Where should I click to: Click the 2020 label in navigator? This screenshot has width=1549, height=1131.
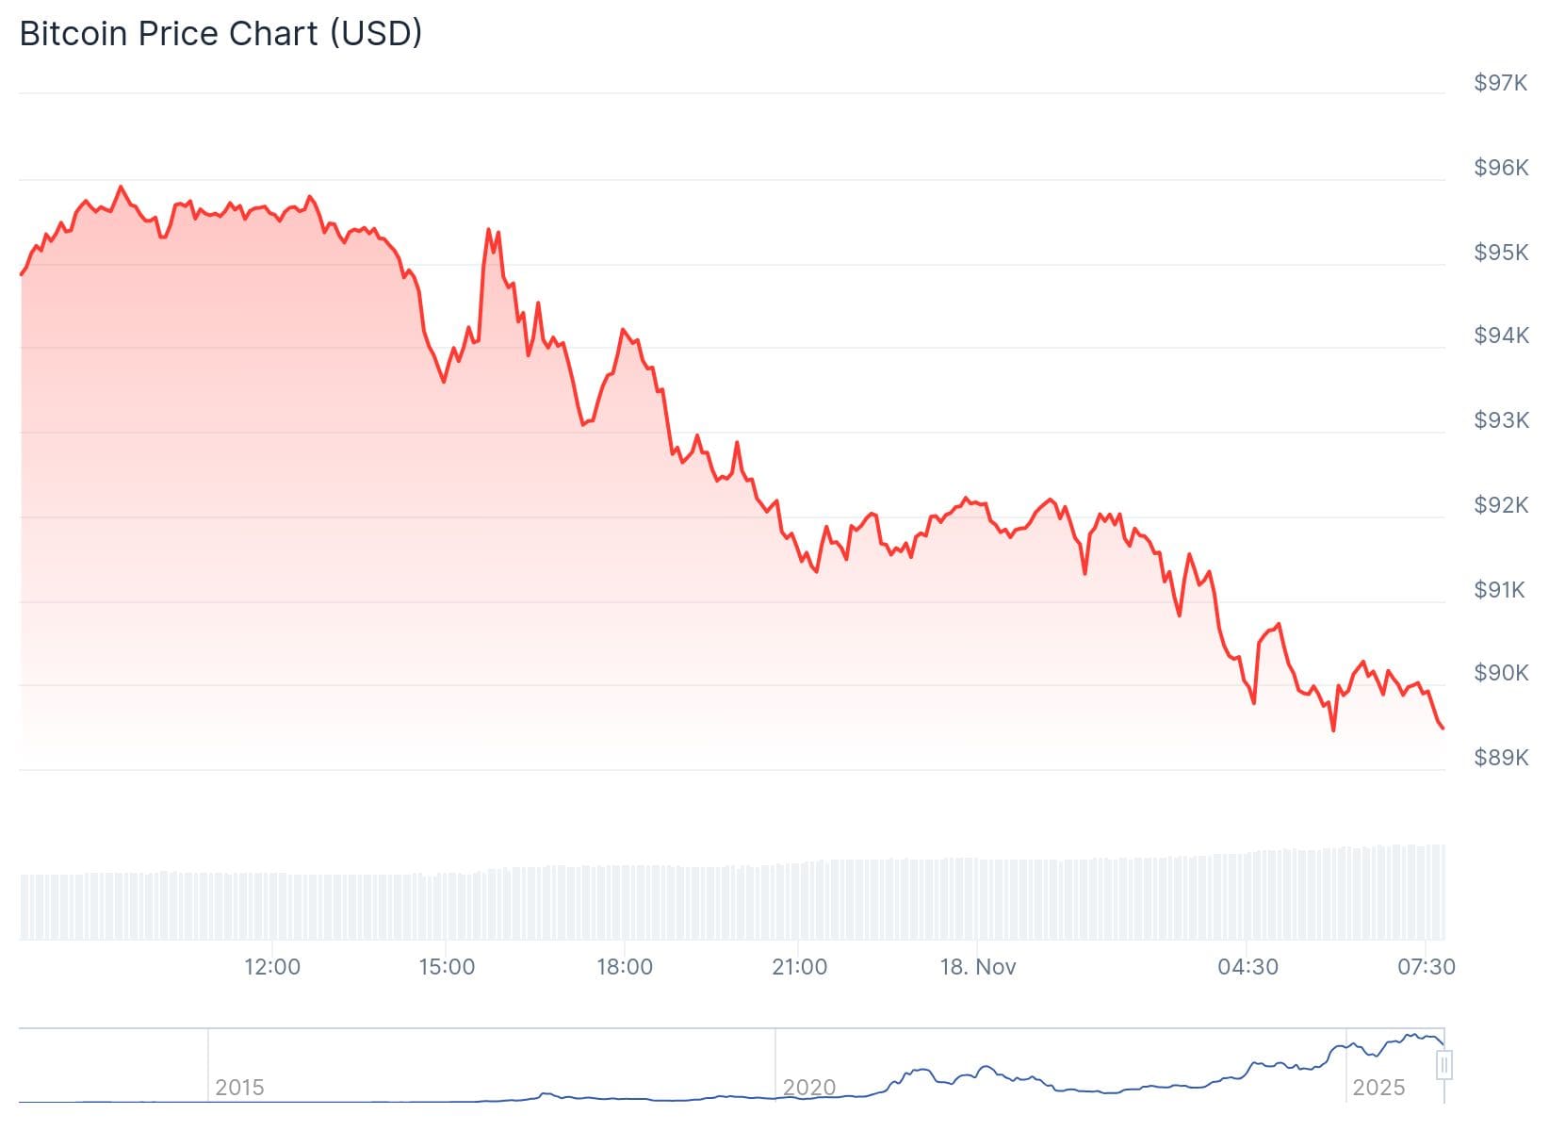click(808, 1088)
